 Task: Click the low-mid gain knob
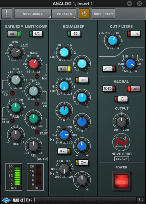(82, 146)
